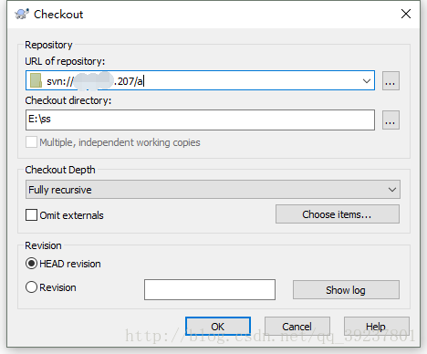Expand the URL of repository history dropdown
Viewport: 427px width, 354px height.
click(367, 81)
